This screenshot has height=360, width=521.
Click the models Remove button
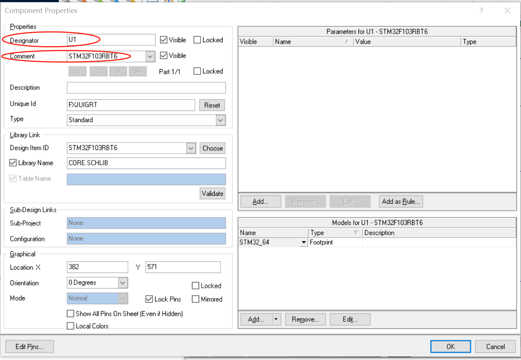click(x=306, y=319)
